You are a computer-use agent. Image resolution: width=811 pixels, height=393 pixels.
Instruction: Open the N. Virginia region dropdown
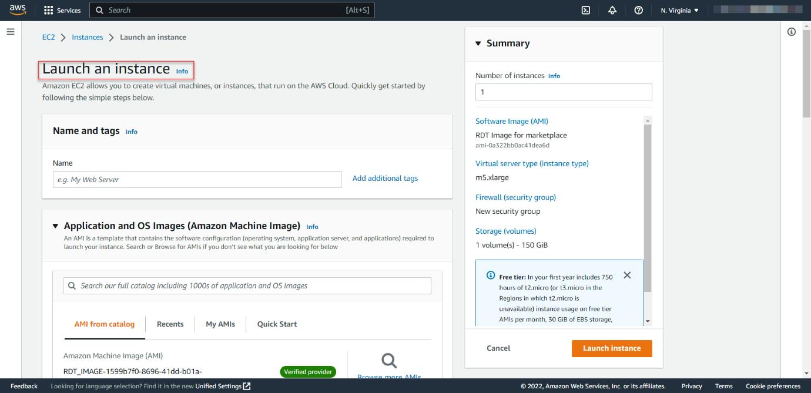click(679, 10)
